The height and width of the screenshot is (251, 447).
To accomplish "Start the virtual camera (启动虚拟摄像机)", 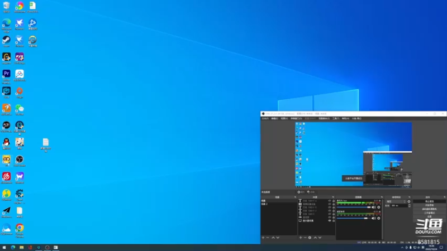I will point(429,209).
